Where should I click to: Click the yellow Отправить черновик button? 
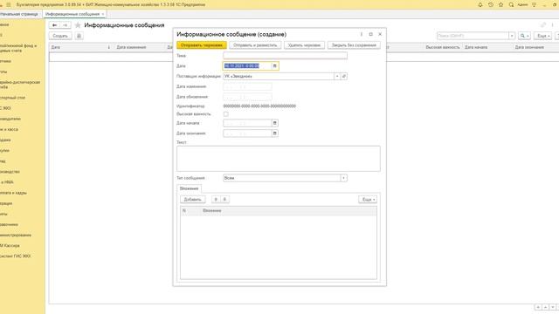point(202,45)
